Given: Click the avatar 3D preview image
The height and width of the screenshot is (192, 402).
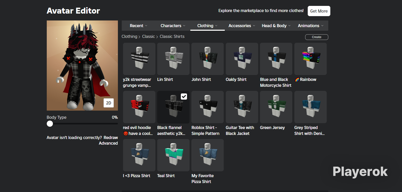Looking at the screenshot, I should click(82, 66).
